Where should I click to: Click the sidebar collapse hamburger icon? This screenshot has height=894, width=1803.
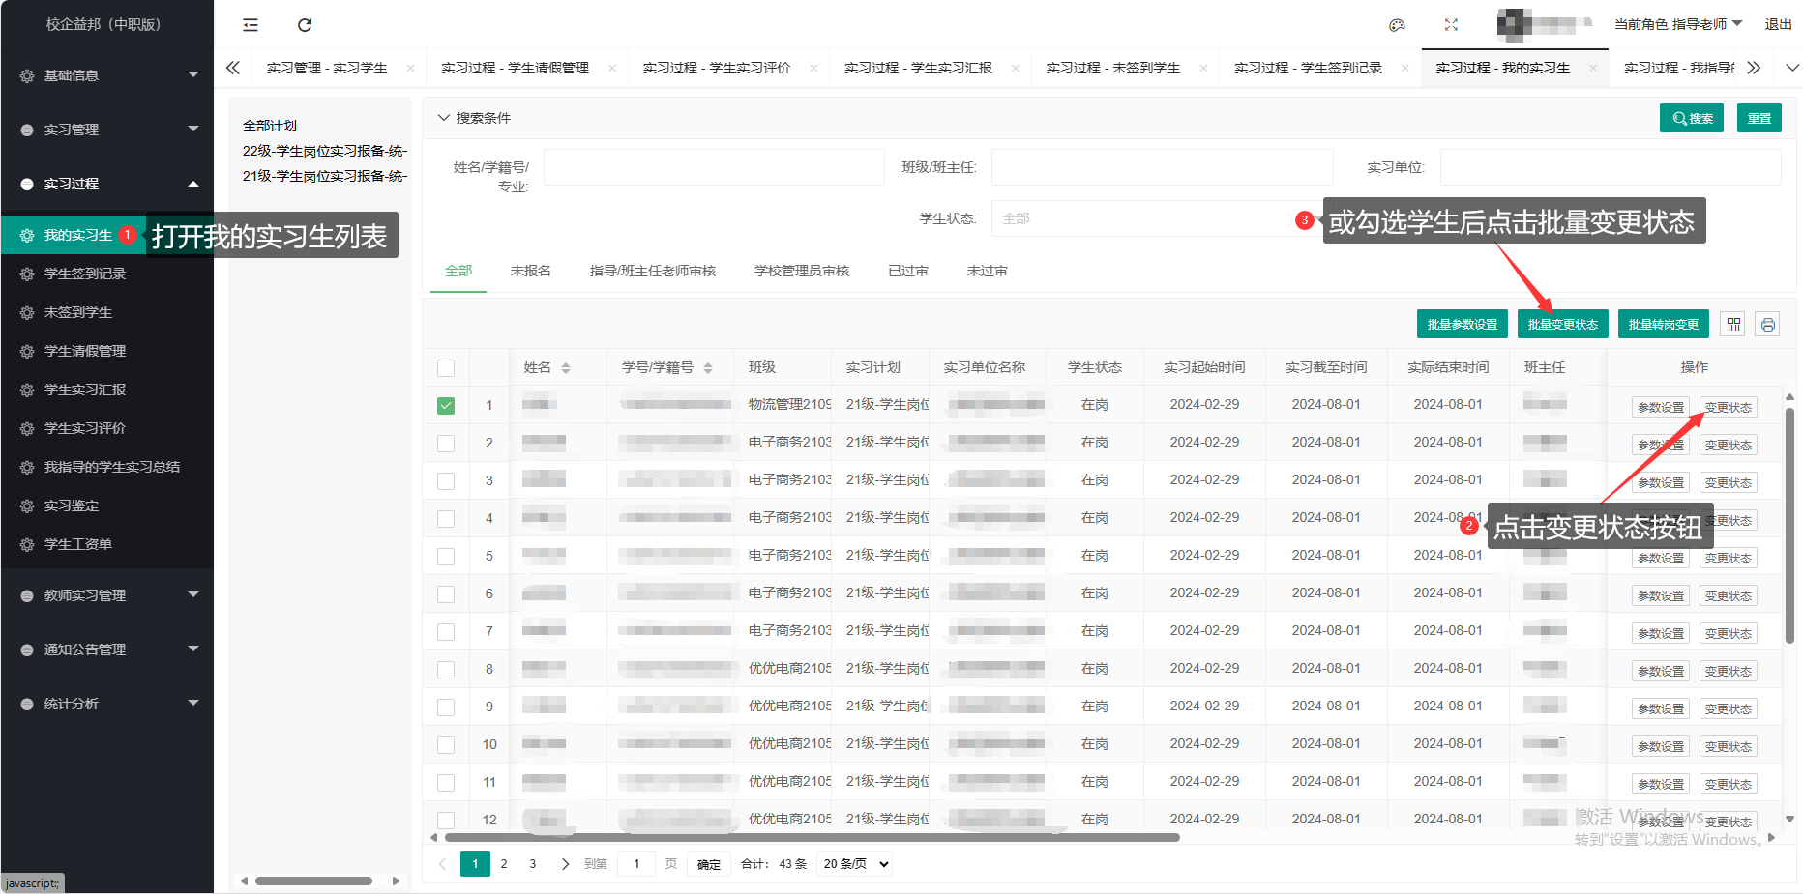click(251, 25)
